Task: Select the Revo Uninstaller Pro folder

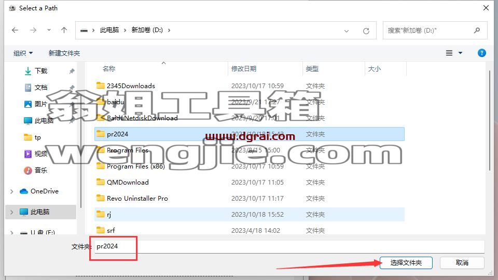Action: click(250, 199)
